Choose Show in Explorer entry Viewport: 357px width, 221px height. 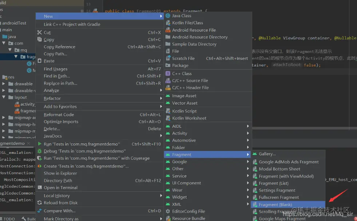tap(99, 173)
